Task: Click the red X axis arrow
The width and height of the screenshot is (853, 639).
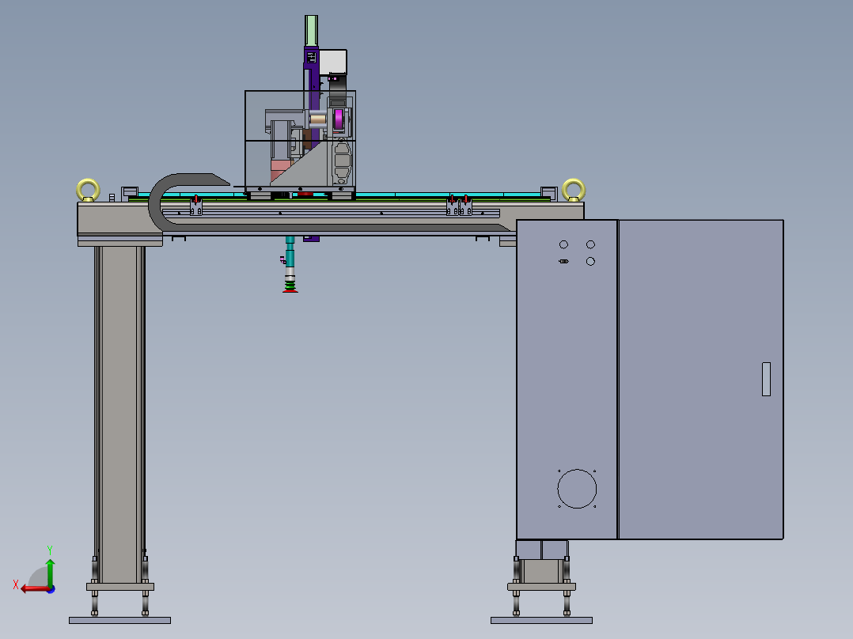Action: 30,588
